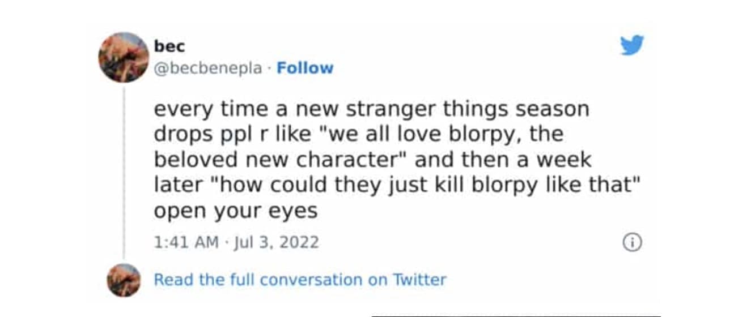The height and width of the screenshot is (317, 730).
Task: Click tweet line starting "drops ppl r like"
Action: point(358,134)
